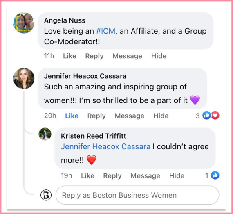Viewport: 233px width, 214px height.
Task: Like Kristen Reed Triffitt's reply
Action: (x=87, y=176)
